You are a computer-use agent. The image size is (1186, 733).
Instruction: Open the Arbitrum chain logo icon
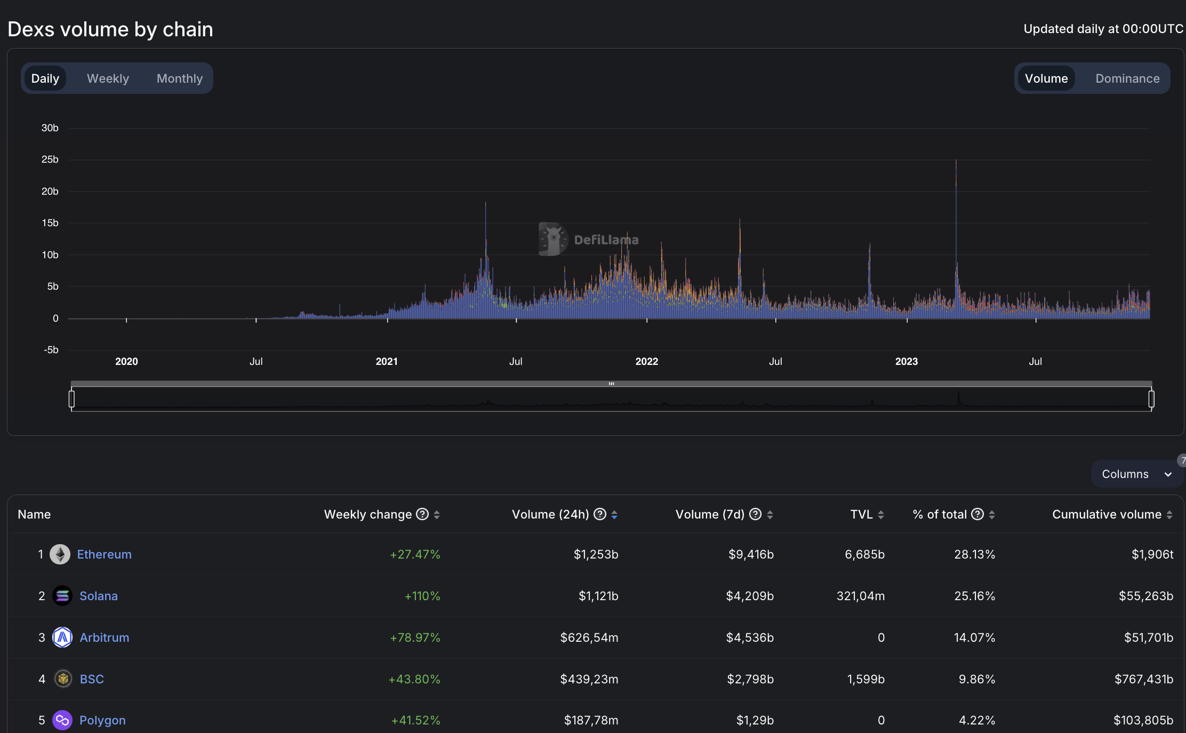[62, 638]
